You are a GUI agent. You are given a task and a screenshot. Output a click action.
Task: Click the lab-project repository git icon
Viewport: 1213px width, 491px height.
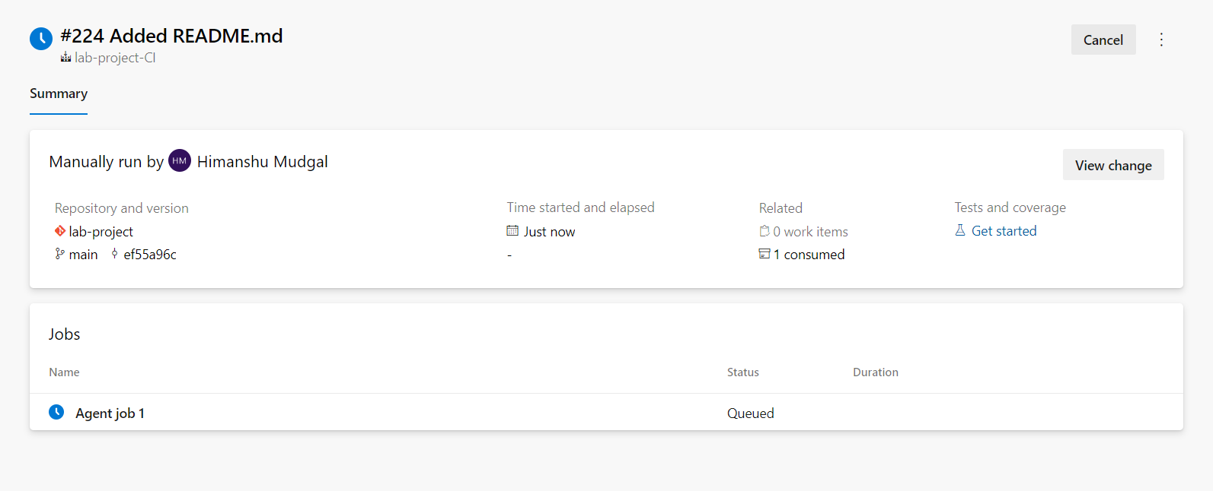click(x=60, y=231)
